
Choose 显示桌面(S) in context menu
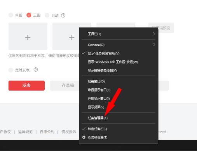click(119, 107)
